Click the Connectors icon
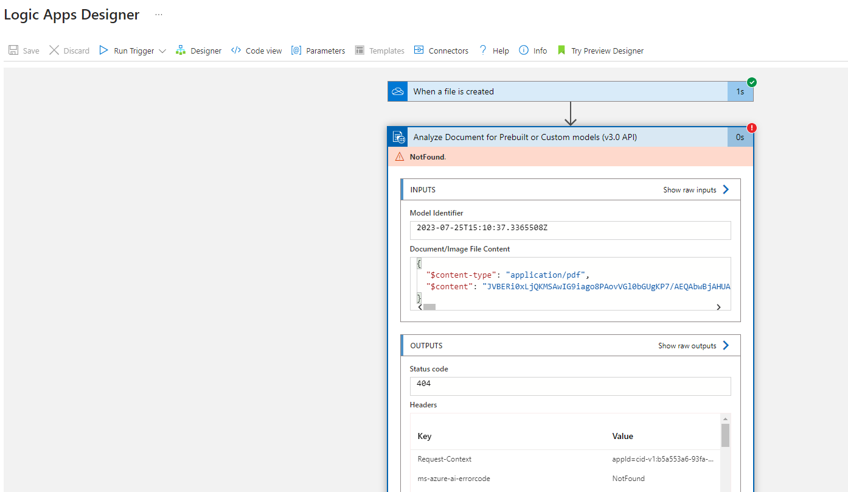 (x=419, y=51)
